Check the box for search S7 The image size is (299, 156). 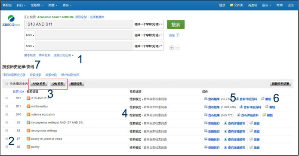(7, 138)
